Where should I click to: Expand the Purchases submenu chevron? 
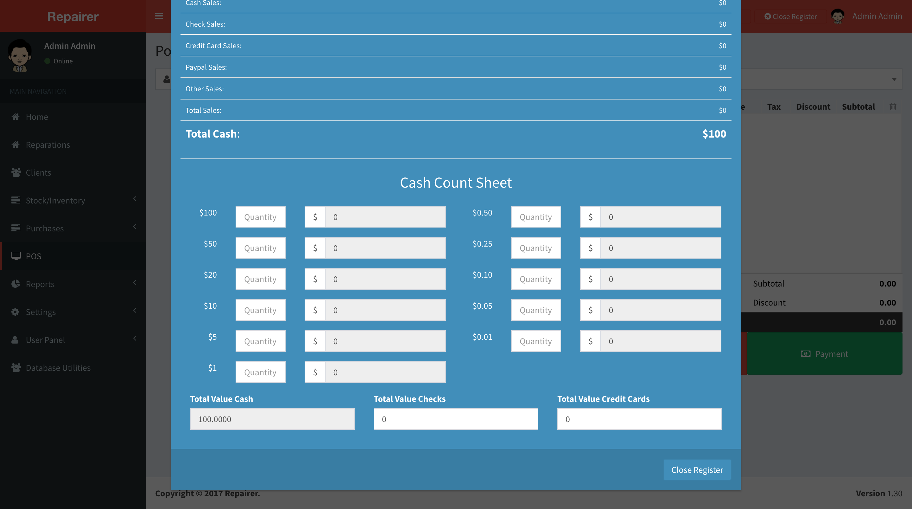[x=135, y=227]
